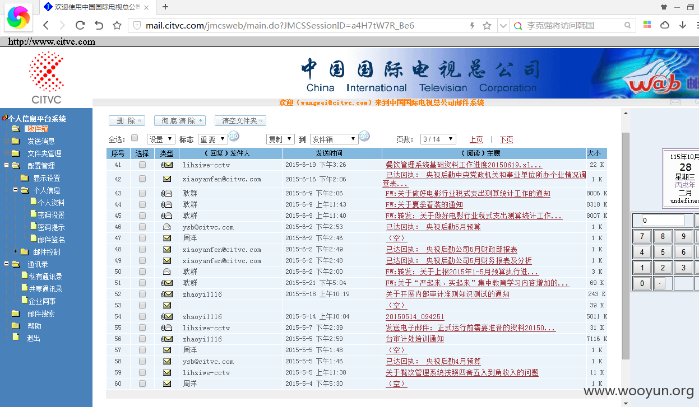Image resolution: width=699 pixels, height=407 pixels.
Task: Collapse the 配置管理 tree node
Action: (x=6, y=166)
